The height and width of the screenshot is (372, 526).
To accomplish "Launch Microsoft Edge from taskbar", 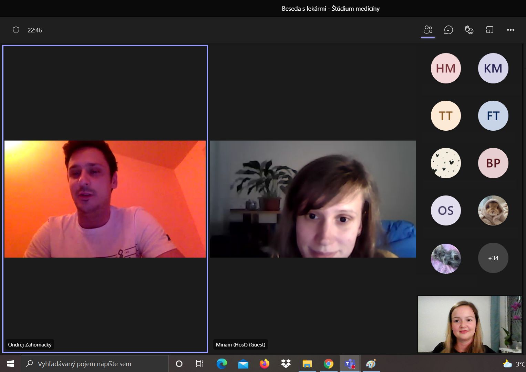I will (x=222, y=364).
